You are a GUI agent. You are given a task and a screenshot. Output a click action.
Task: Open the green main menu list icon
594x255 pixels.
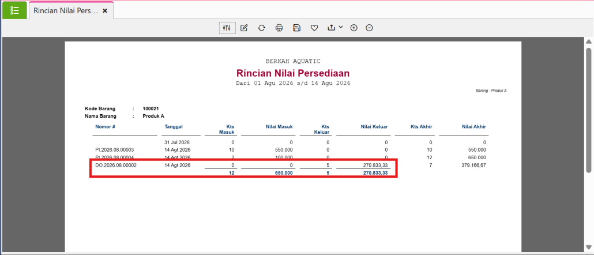tap(14, 10)
